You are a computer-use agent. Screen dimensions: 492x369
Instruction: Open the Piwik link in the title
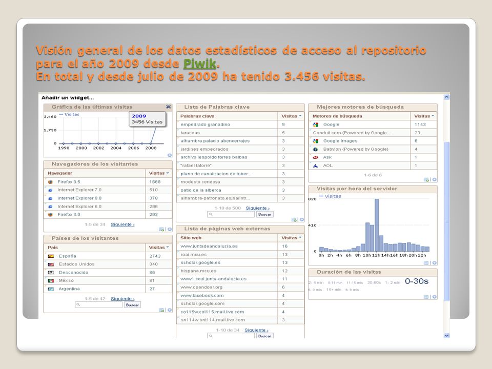point(200,64)
